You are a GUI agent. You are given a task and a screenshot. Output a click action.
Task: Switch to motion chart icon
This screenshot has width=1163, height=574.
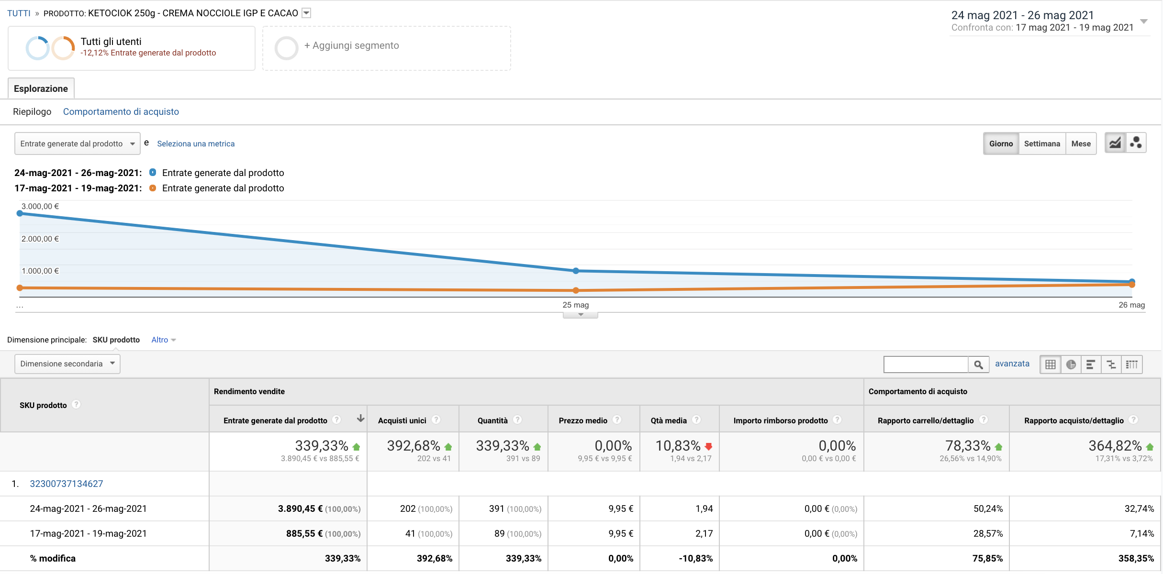pyautogui.click(x=1136, y=143)
